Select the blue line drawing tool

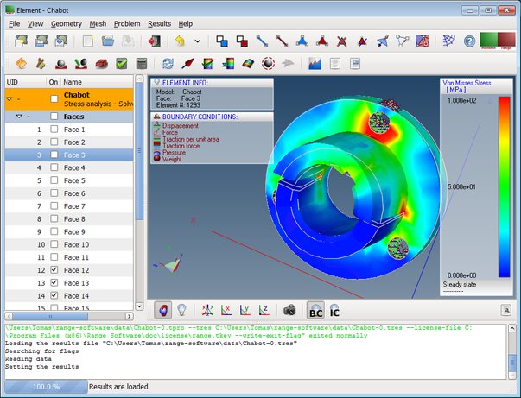coord(262,41)
